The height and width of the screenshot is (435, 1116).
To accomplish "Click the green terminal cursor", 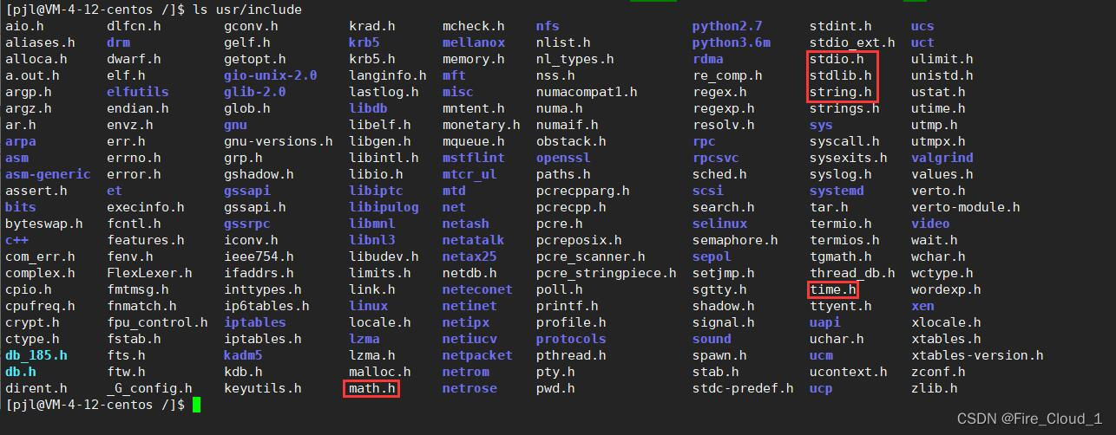I will [197, 405].
